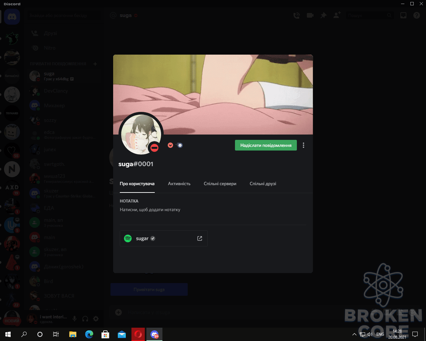Viewport: 426px width, 341px height.
Task: Open the inbox icon in header
Action: tap(403, 15)
